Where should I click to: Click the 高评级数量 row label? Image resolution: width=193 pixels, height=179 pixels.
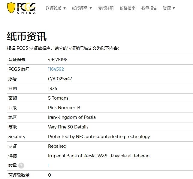click(x=19, y=175)
